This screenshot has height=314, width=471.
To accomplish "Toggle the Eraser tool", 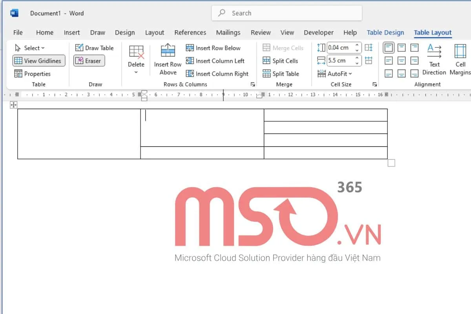I will [89, 61].
